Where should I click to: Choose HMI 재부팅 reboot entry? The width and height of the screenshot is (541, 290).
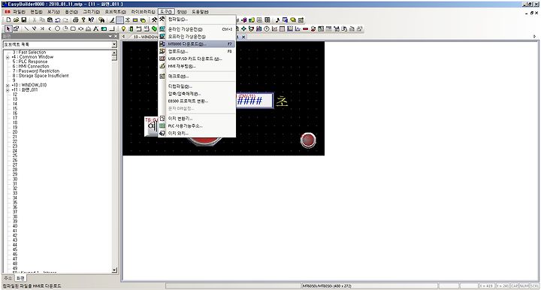pos(197,66)
